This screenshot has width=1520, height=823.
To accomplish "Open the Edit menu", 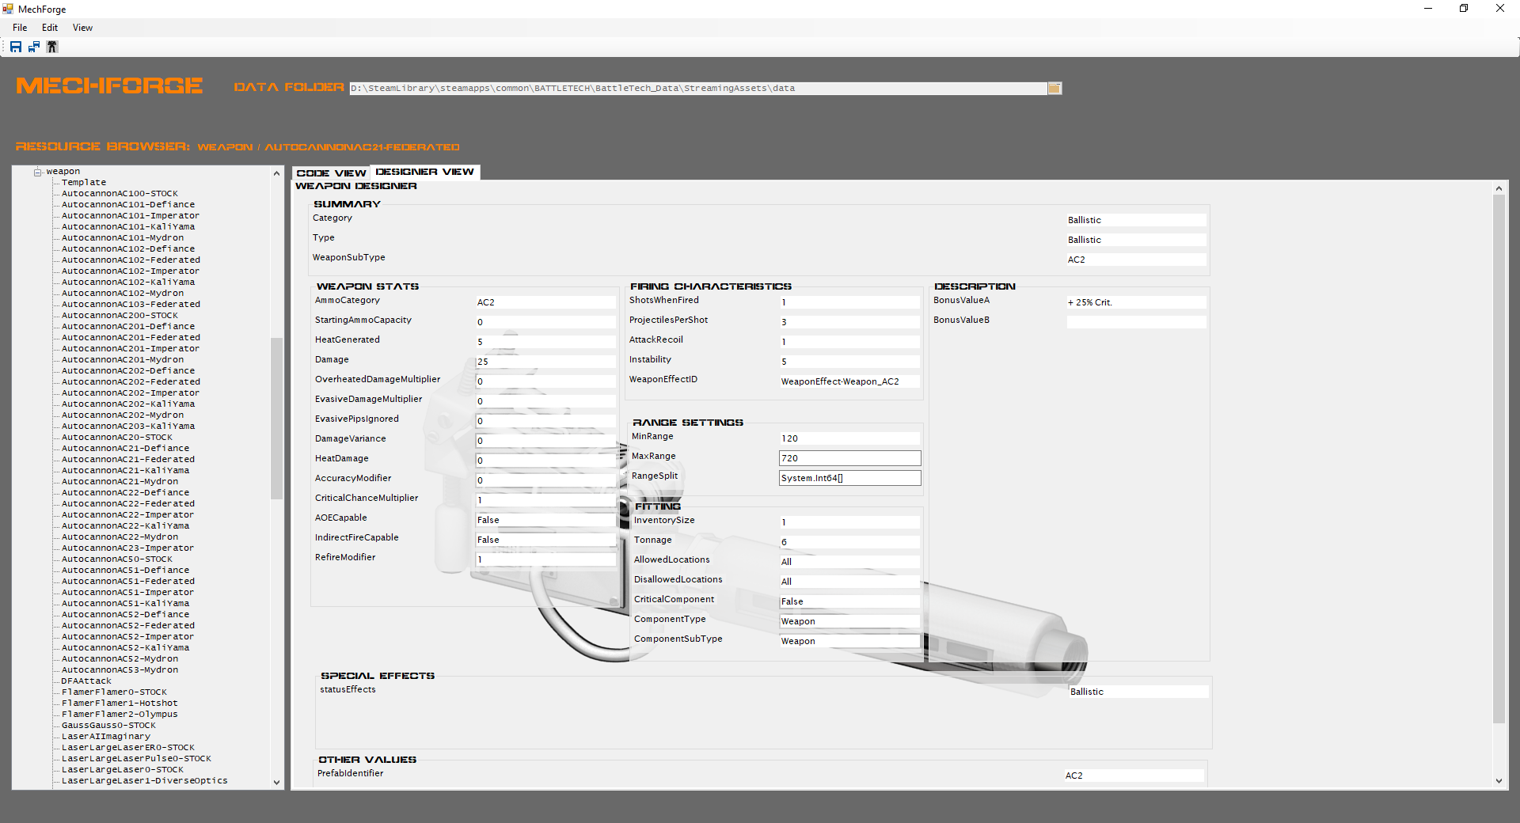I will [x=50, y=28].
